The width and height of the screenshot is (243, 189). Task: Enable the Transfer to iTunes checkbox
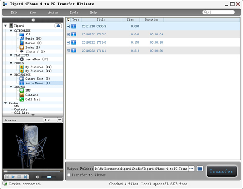pyautogui.click(x=69, y=175)
